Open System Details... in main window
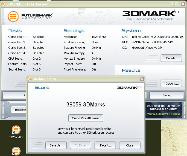Screen dimensions: 187x156 click(x=171, y=58)
